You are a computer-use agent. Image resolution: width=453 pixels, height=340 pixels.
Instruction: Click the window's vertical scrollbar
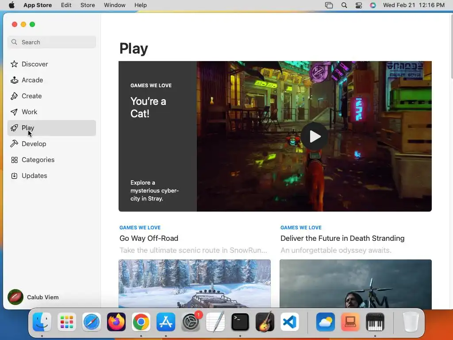click(x=451, y=46)
